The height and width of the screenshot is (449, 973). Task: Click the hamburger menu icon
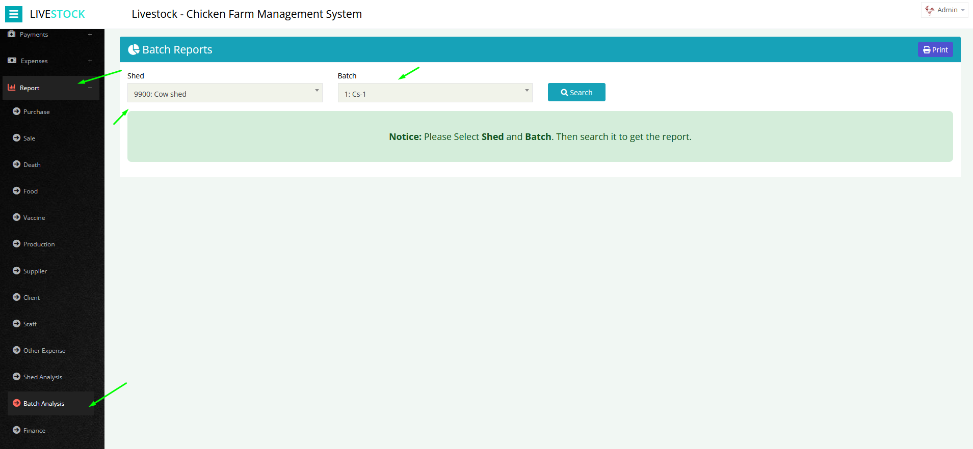pos(14,14)
